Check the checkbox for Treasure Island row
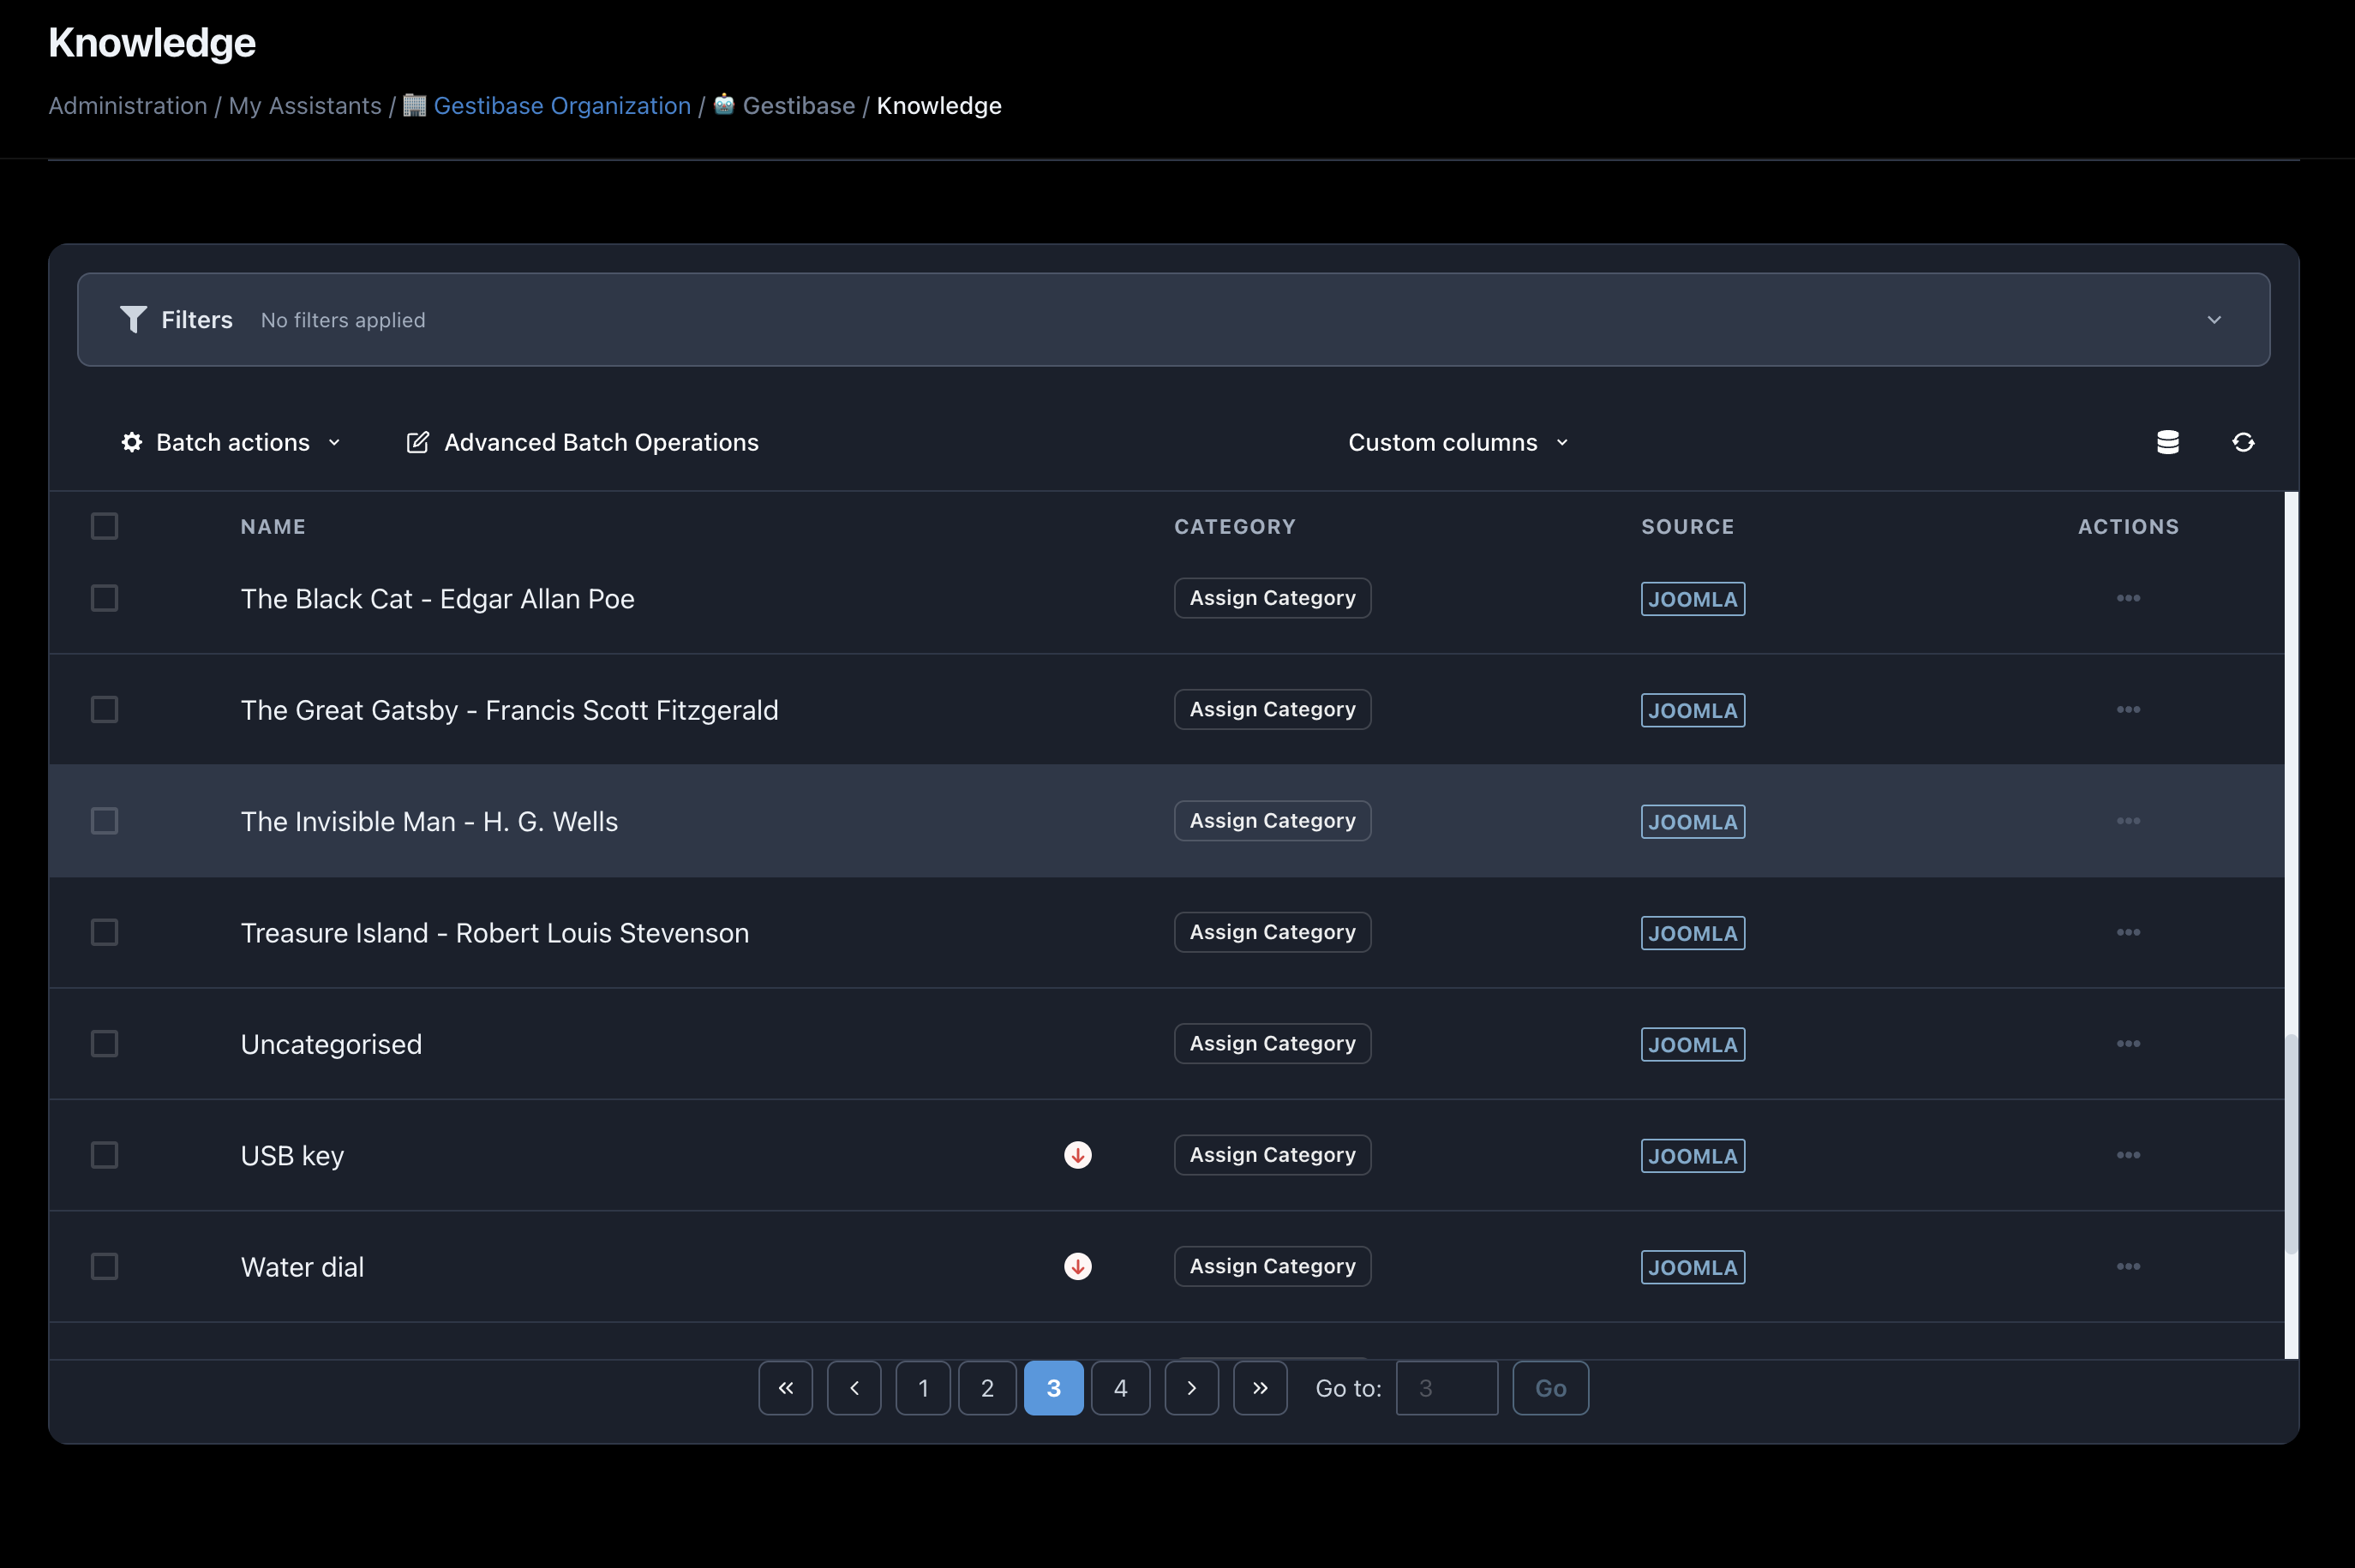Screen dimensions: 2355x1568 [104, 932]
